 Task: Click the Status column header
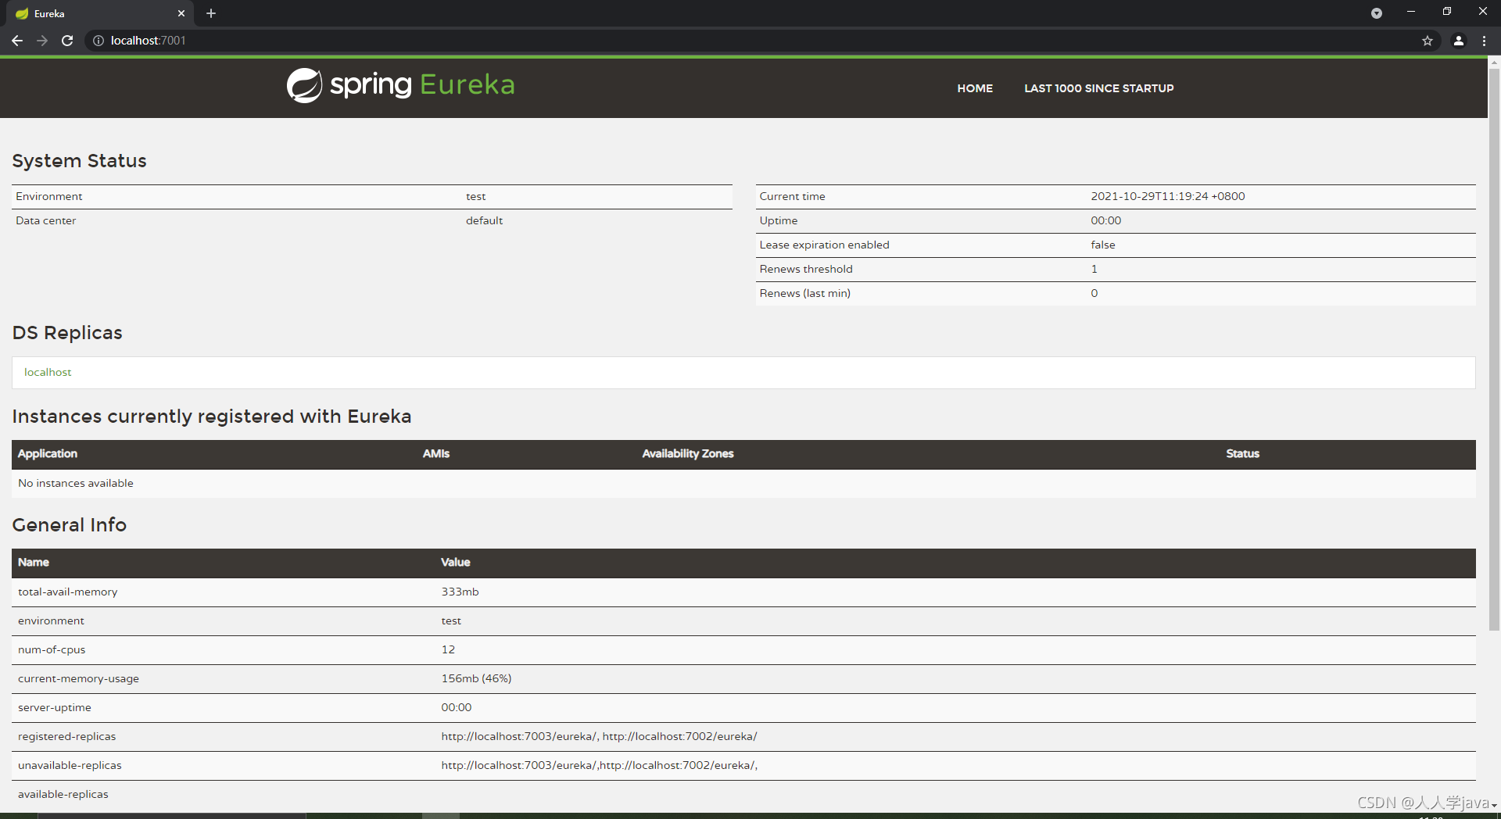point(1242,453)
